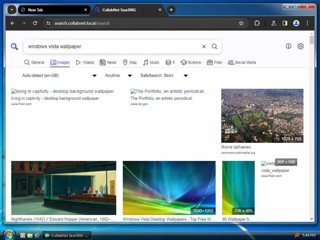Open the Windows Start orb
The height and width of the screenshot is (240, 320).
[x=9, y=235]
